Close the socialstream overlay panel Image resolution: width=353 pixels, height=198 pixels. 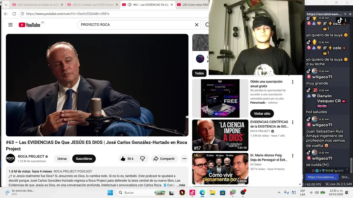tap(350, 14)
